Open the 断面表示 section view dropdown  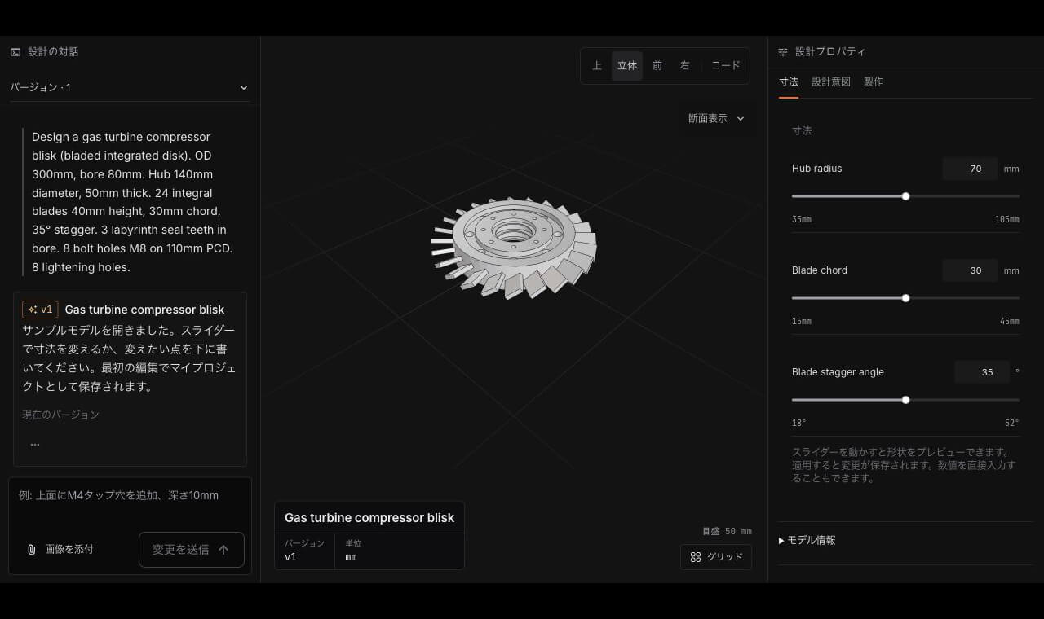tap(716, 118)
